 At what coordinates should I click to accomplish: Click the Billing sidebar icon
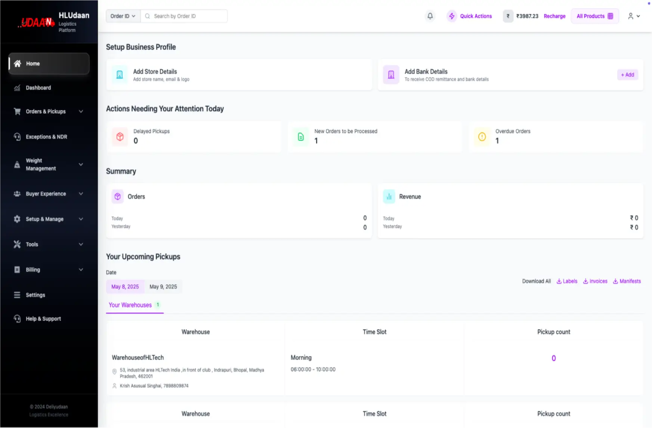(17, 270)
